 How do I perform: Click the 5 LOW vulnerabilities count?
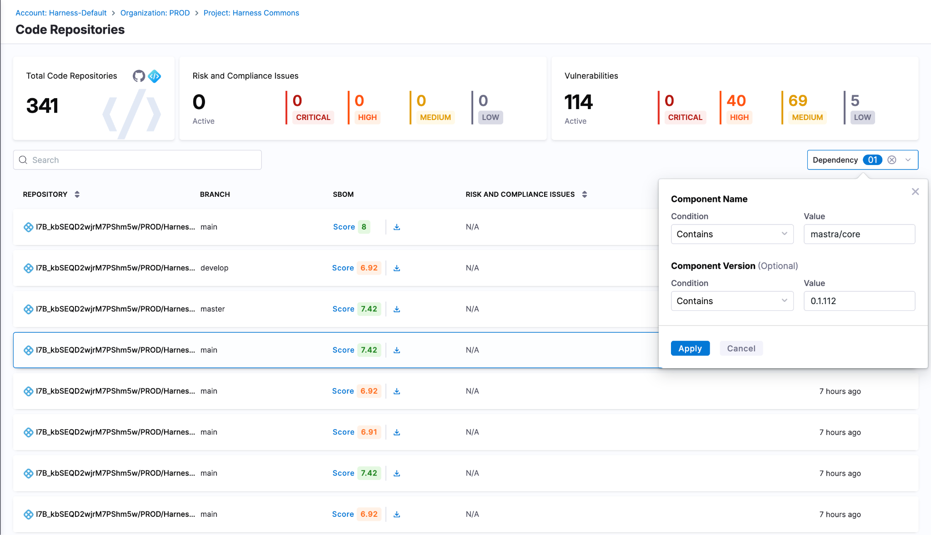tap(855, 100)
